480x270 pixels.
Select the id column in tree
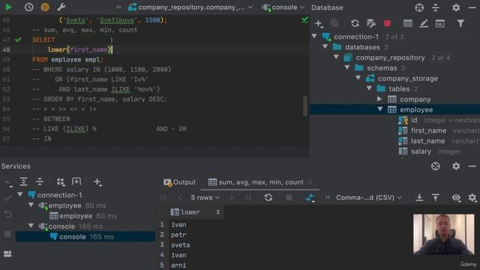[414, 120]
